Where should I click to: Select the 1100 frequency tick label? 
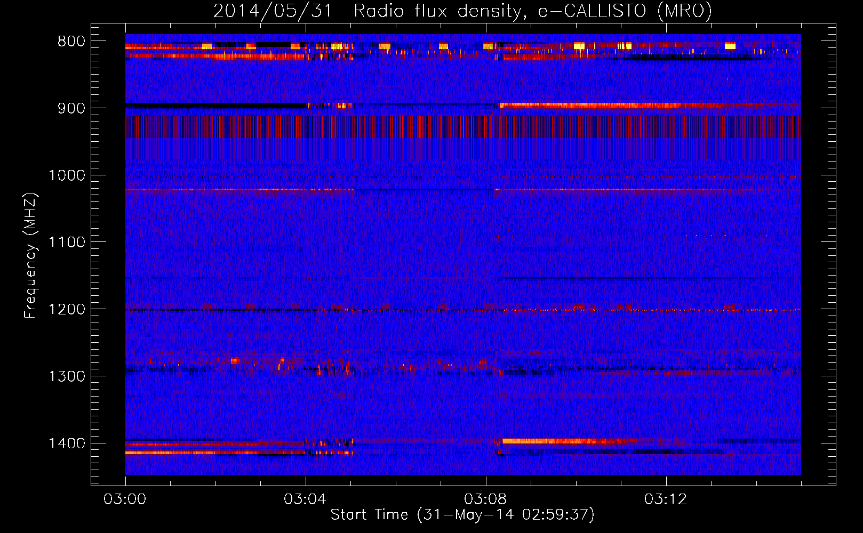click(67, 243)
